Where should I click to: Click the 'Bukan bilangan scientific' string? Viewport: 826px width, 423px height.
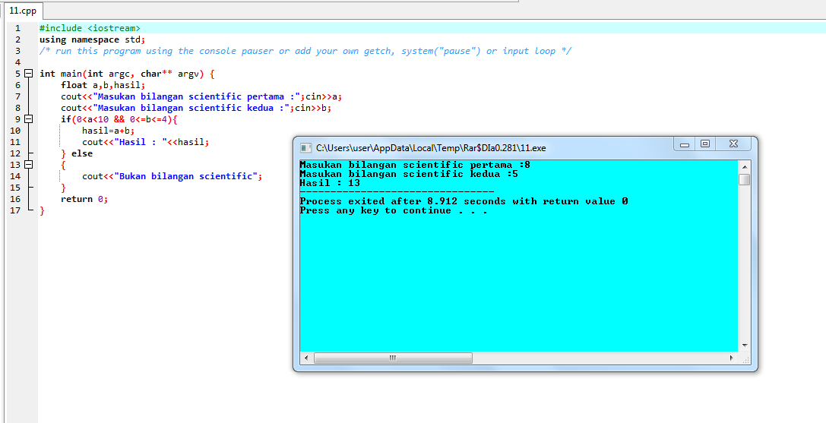186,176
